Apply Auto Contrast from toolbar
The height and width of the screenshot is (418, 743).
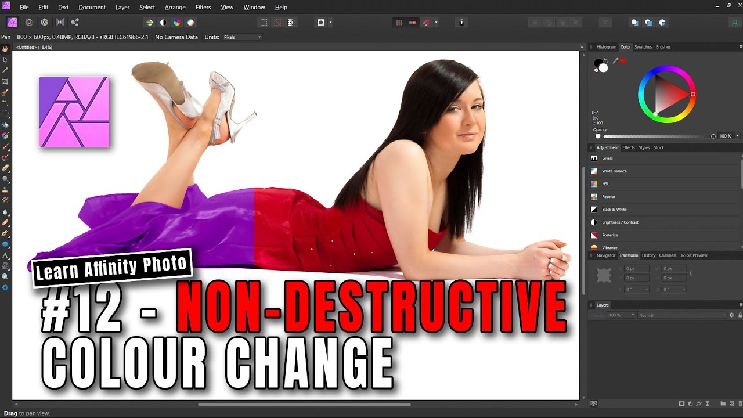point(163,23)
